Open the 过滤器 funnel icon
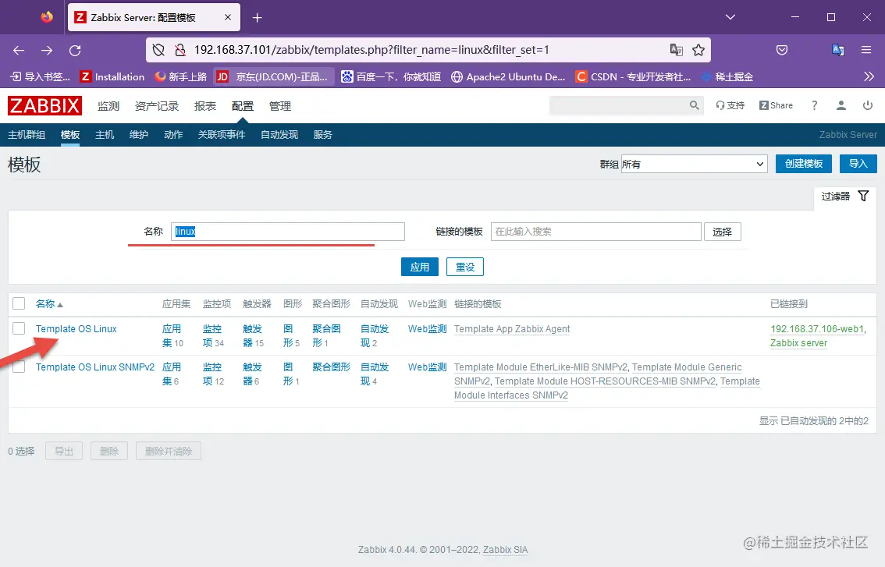 [863, 197]
